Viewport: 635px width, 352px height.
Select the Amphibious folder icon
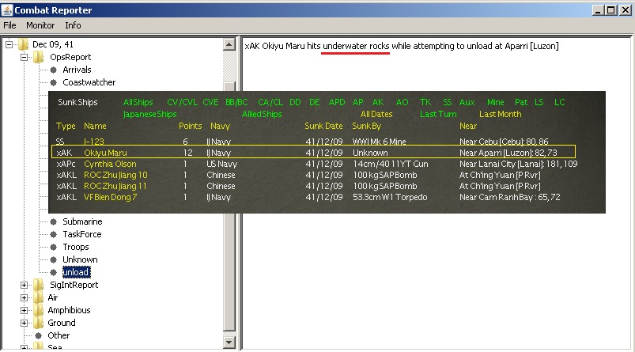[39, 310]
